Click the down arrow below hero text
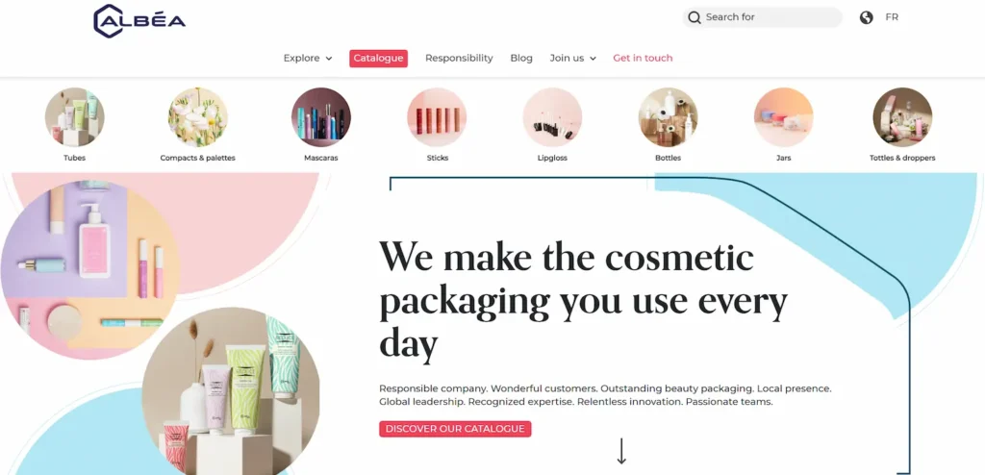 (x=621, y=451)
